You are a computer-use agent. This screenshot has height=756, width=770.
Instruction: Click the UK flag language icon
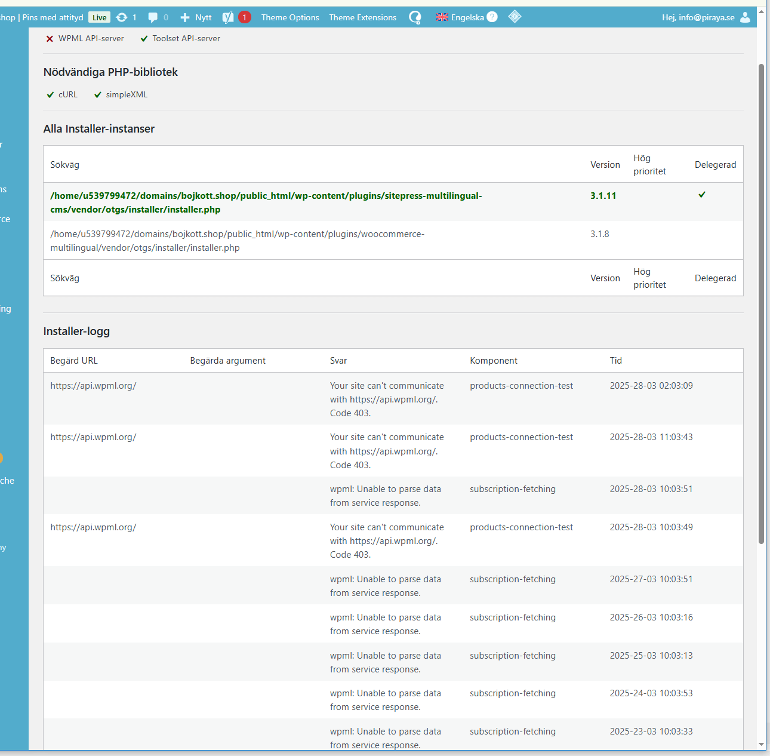click(442, 17)
